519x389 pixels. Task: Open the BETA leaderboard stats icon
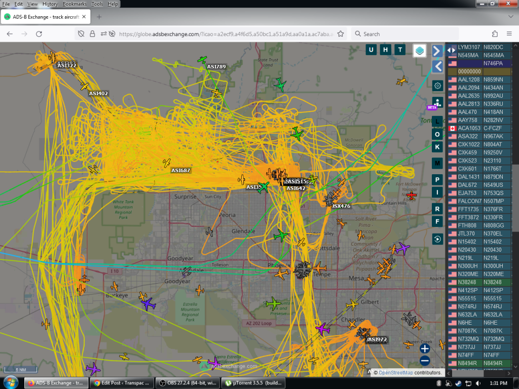437,102
